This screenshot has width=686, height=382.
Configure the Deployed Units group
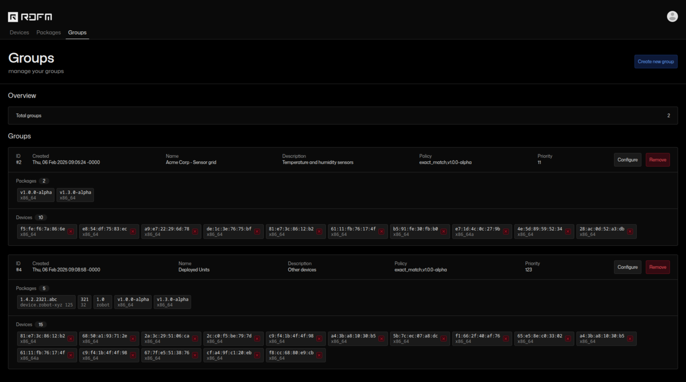(627, 267)
